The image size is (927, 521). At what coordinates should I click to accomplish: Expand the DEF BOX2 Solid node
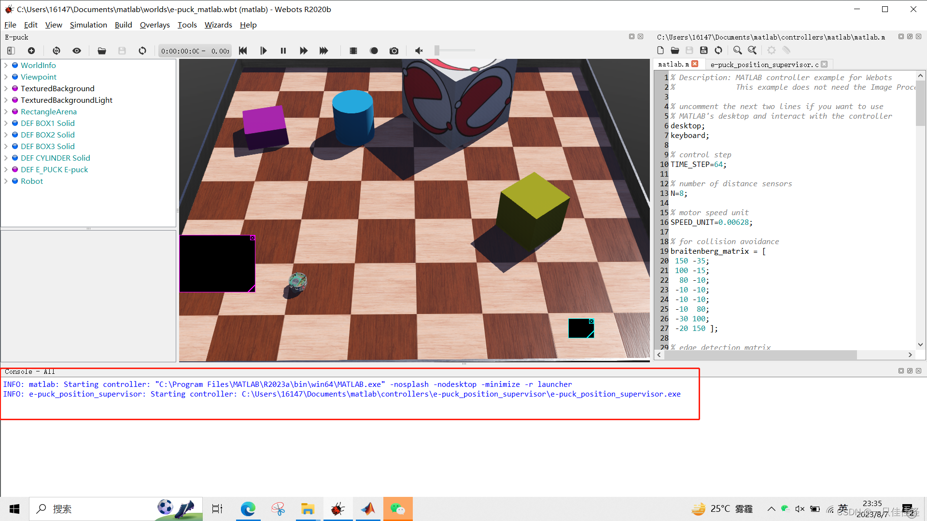tap(6, 135)
